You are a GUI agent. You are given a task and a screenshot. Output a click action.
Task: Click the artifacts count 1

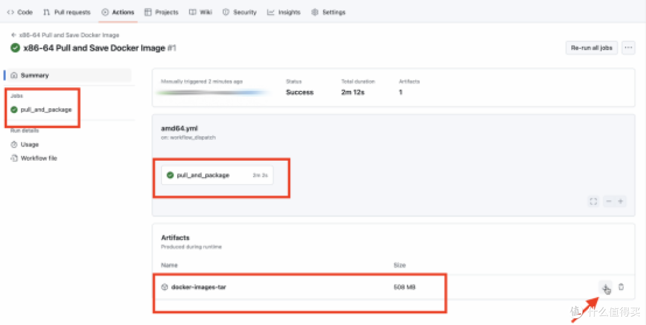(x=400, y=92)
